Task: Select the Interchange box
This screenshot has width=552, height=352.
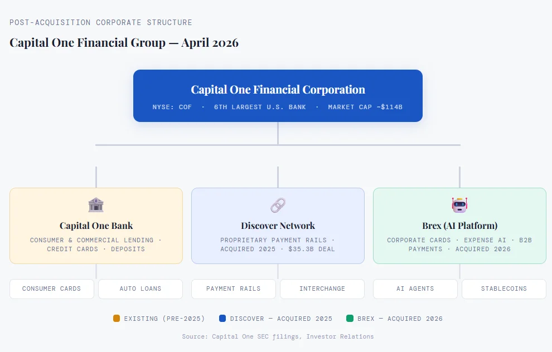Action: coord(322,289)
